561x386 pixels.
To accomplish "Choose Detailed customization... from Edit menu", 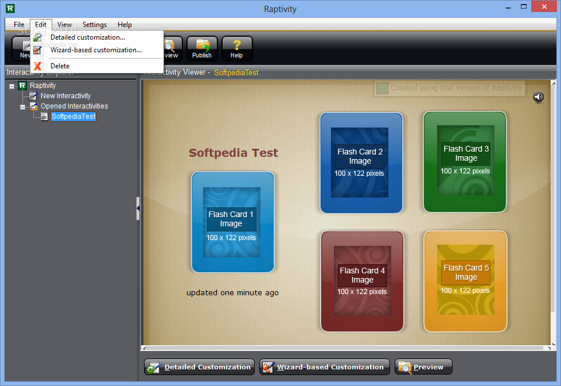I will point(96,37).
